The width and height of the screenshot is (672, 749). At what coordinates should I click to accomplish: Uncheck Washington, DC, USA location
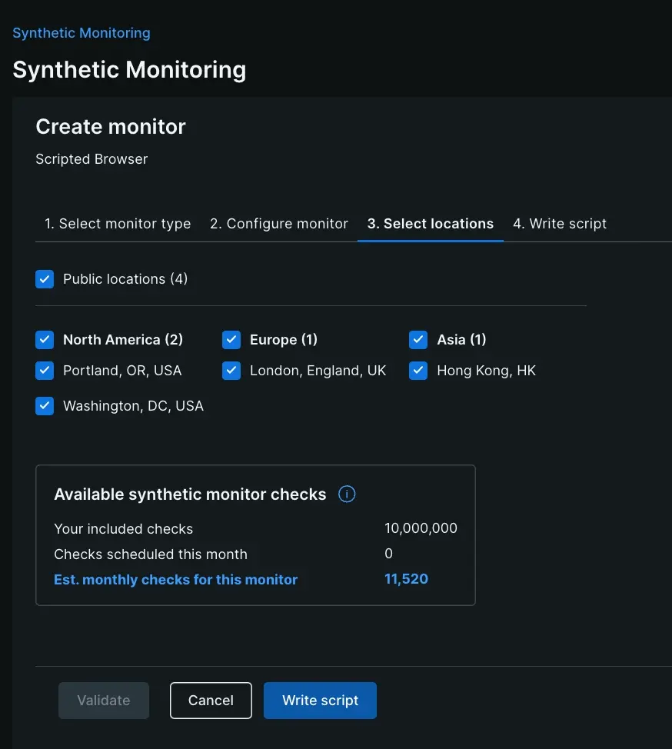point(45,406)
